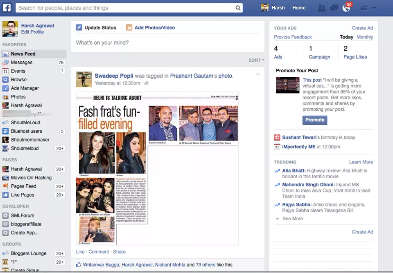393x273 pixels.
Task: Click the Facebook logo icon
Action: pos(7,8)
